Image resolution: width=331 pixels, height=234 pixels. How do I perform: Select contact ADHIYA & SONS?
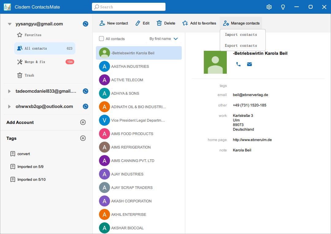click(139, 93)
